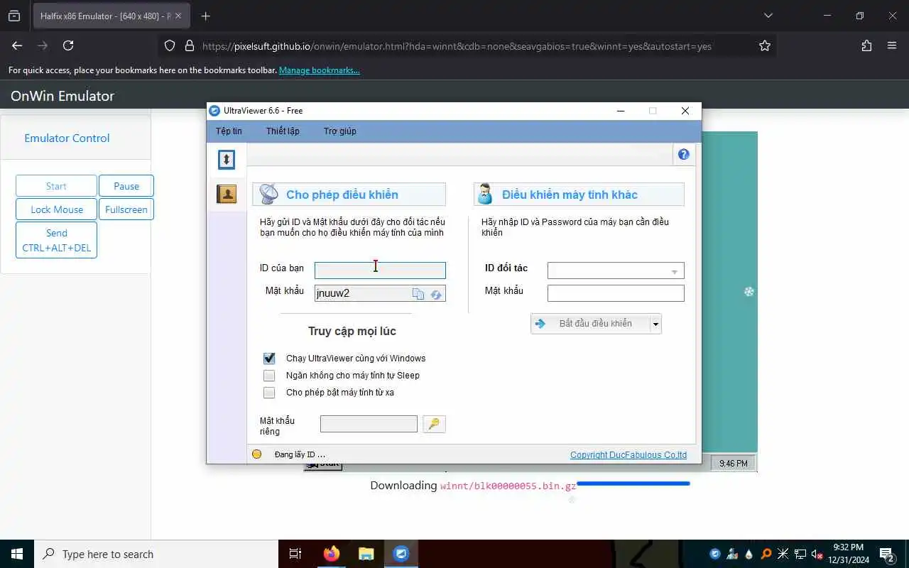Open the Manage bookmarks link
The width and height of the screenshot is (909, 568).
click(x=320, y=70)
